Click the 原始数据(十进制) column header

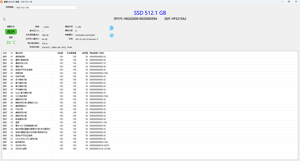(97, 53)
